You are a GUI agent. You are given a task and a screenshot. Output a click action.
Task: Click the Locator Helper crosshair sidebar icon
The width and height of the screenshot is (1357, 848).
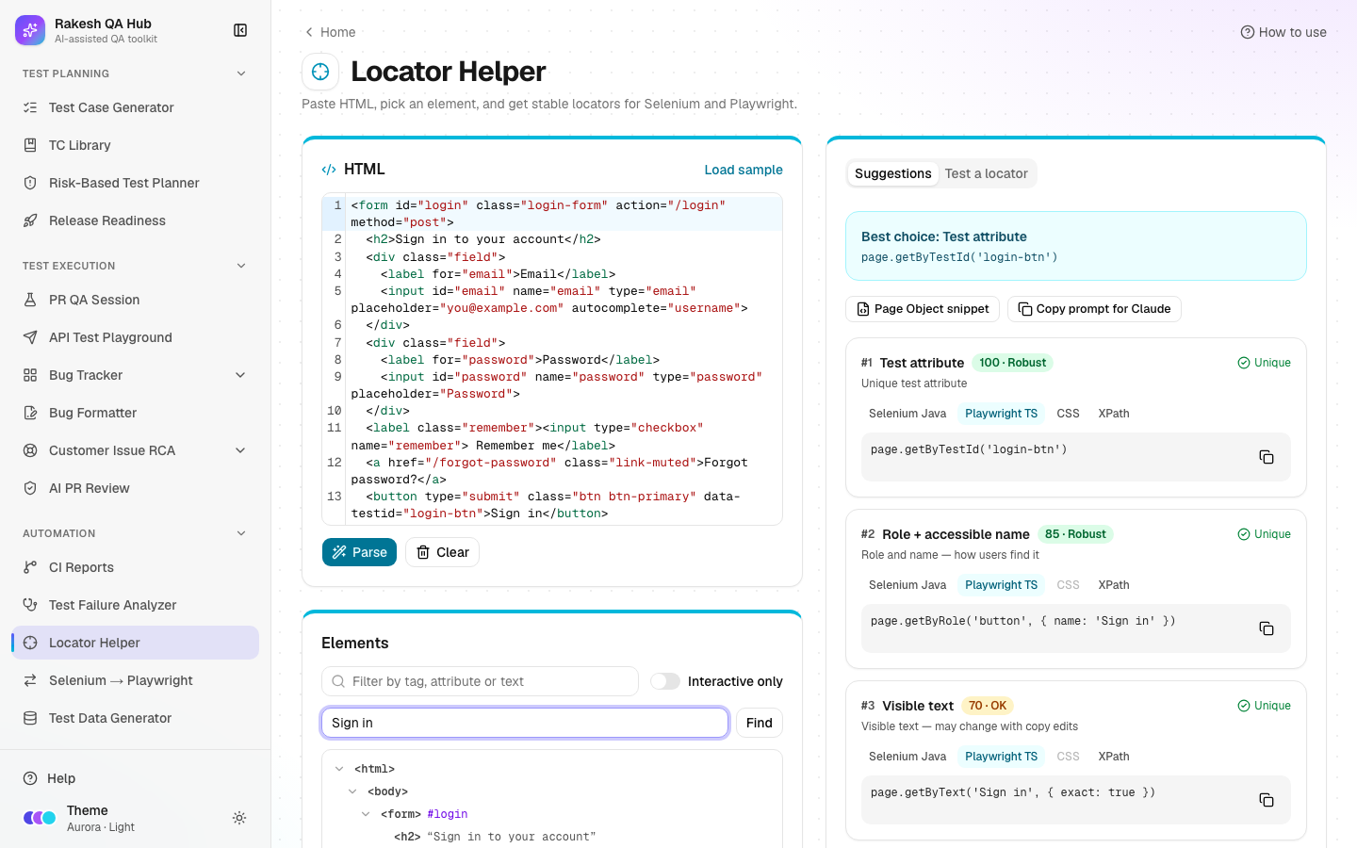point(30,643)
